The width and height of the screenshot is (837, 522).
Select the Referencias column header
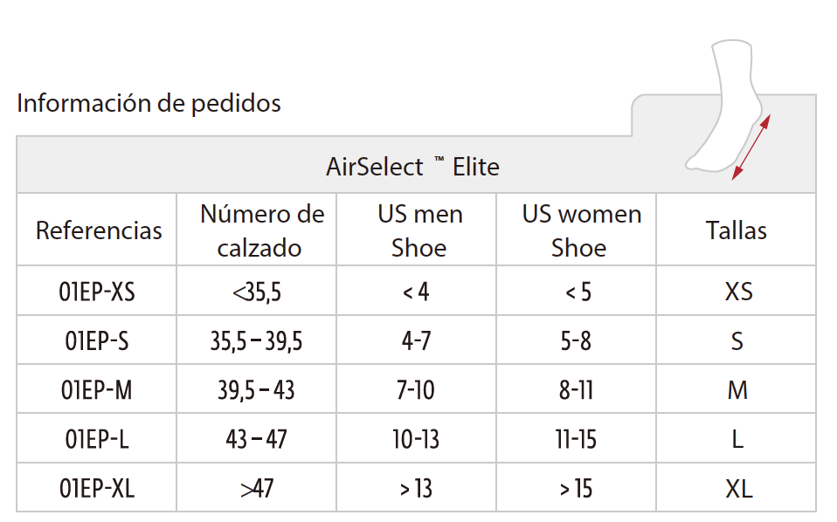pos(99,230)
